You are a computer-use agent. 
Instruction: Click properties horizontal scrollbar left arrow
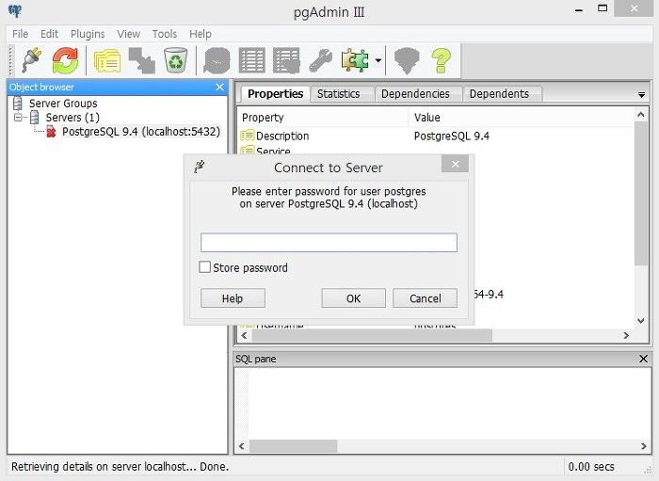[x=244, y=335]
